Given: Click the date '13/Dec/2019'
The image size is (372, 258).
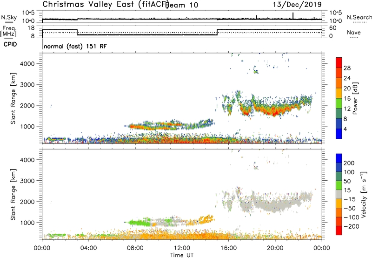Looking at the screenshot, I should [x=297, y=4].
